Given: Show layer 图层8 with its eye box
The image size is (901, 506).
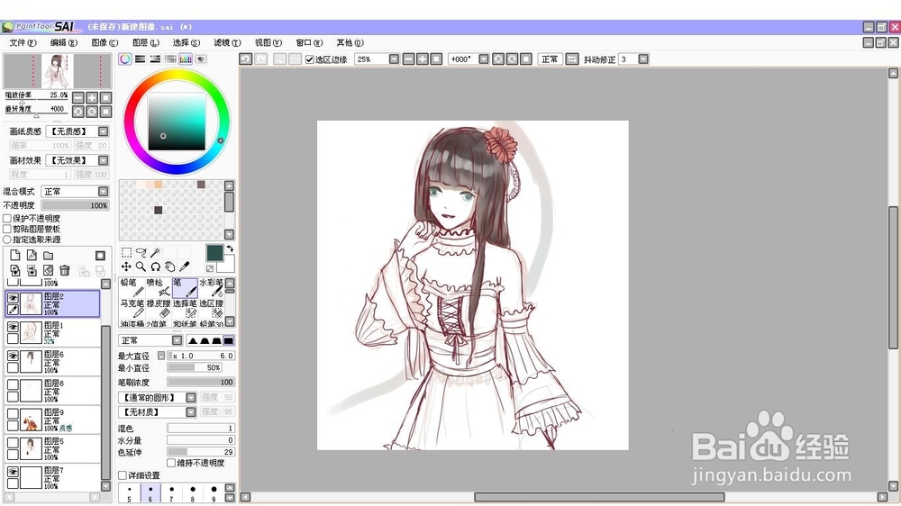Looking at the screenshot, I should coord(13,384).
